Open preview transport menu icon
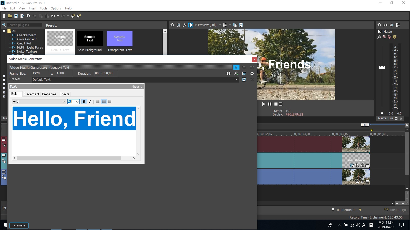 pyautogui.click(x=281, y=104)
